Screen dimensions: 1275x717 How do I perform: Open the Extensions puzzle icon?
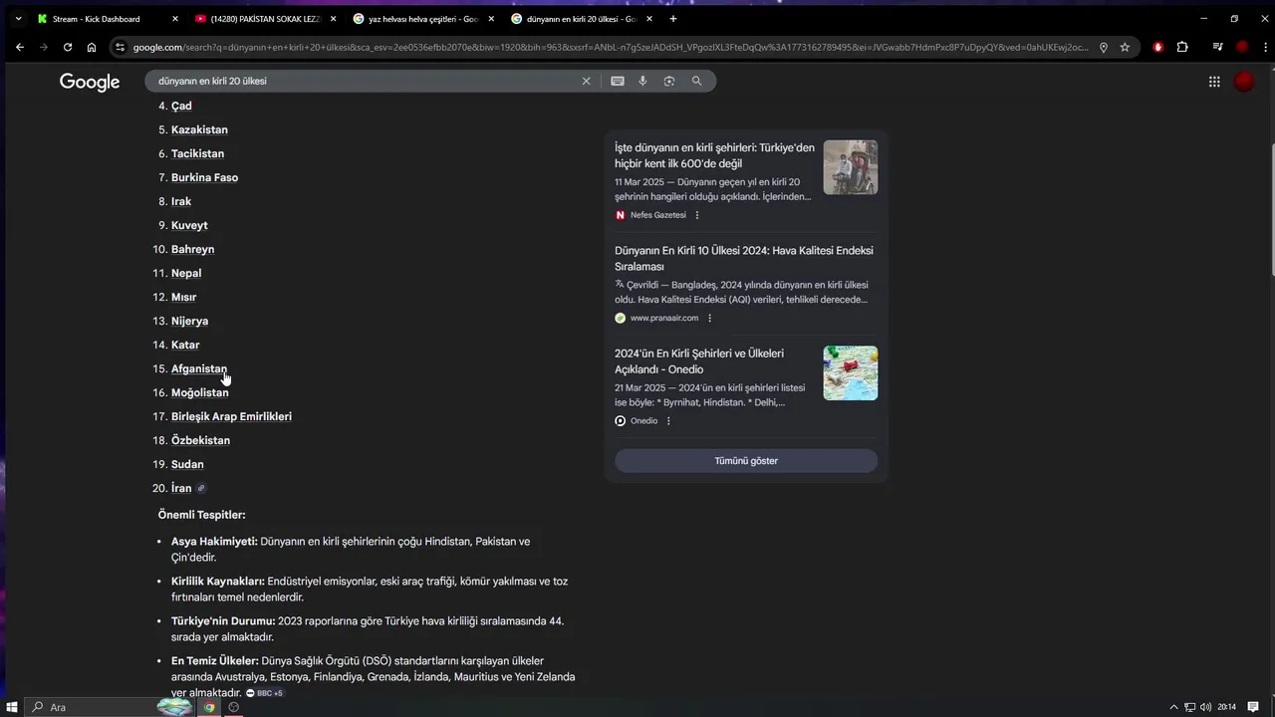[x=1182, y=47]
